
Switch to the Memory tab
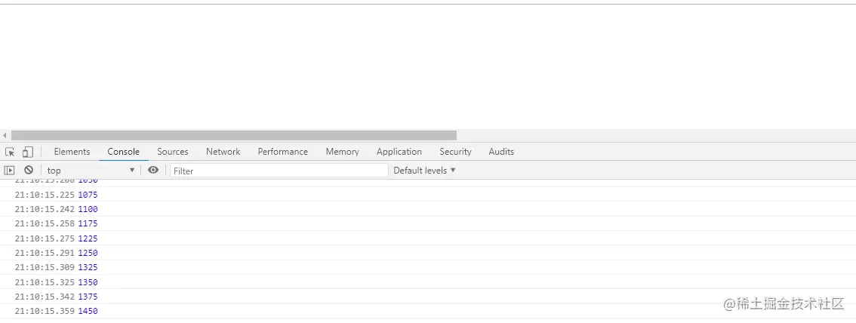[x=342, y=152]
